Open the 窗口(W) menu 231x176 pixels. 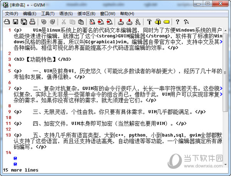click(108, 14)
